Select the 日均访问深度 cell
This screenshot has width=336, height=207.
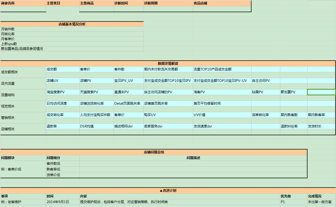coord(63,103)
